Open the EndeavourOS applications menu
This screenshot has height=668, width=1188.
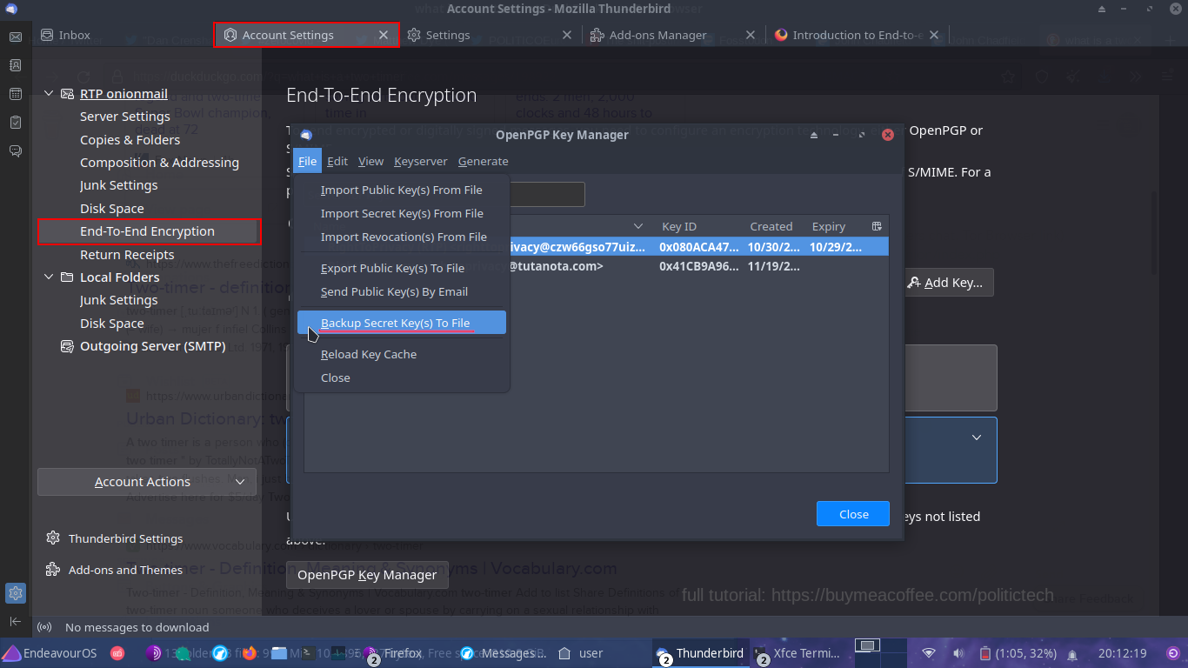click(x=50, y=653)
